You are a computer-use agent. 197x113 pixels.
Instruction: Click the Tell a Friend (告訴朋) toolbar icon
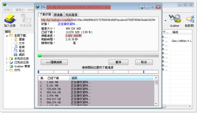click(x=189, y=21)
